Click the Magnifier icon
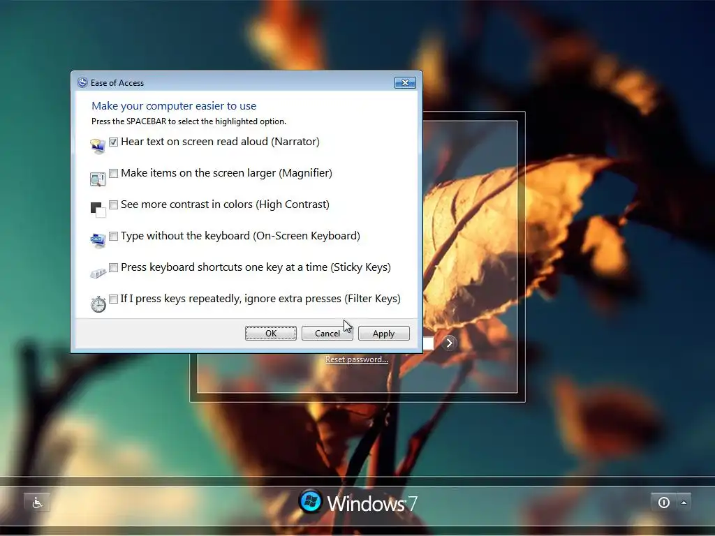715x536 pixels. pyautogui.click(x=98, y=179)
